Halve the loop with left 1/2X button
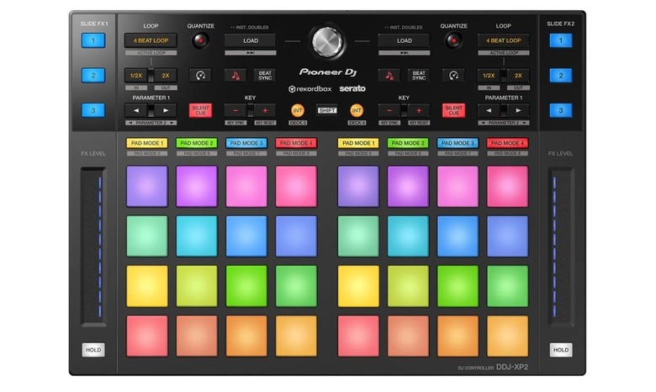Image resolution: width=656 pixels, height=392 pixels. [136, 76]
